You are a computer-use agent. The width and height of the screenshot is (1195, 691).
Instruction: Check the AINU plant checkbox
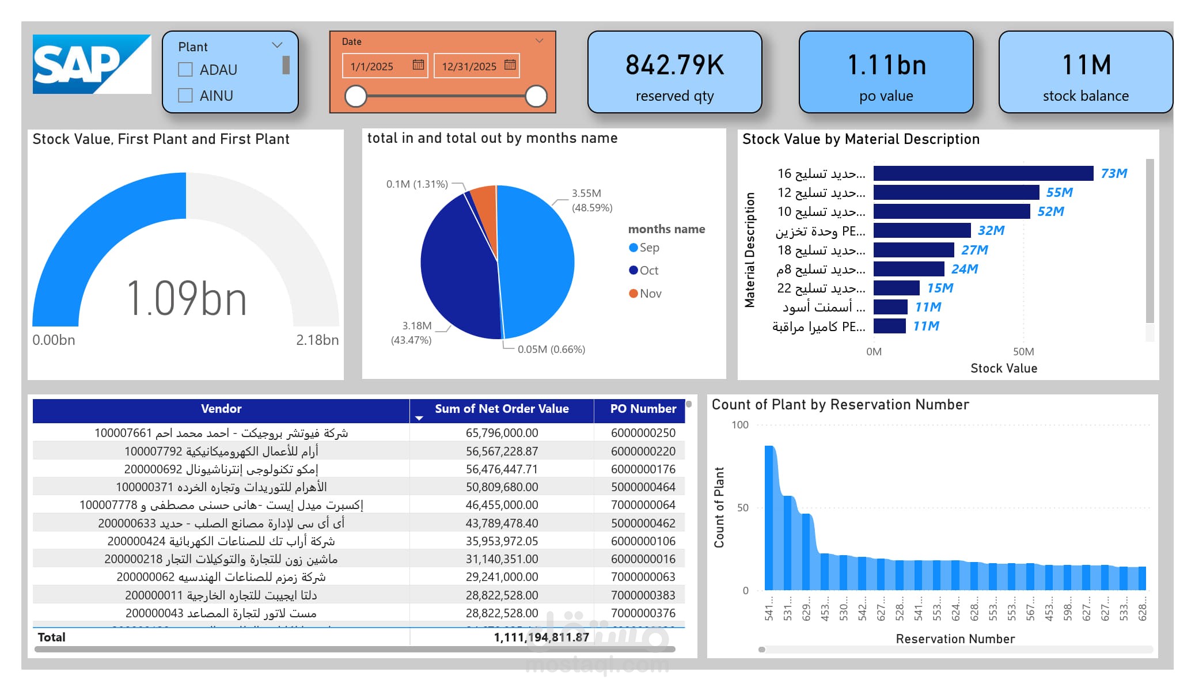point(185,96)
